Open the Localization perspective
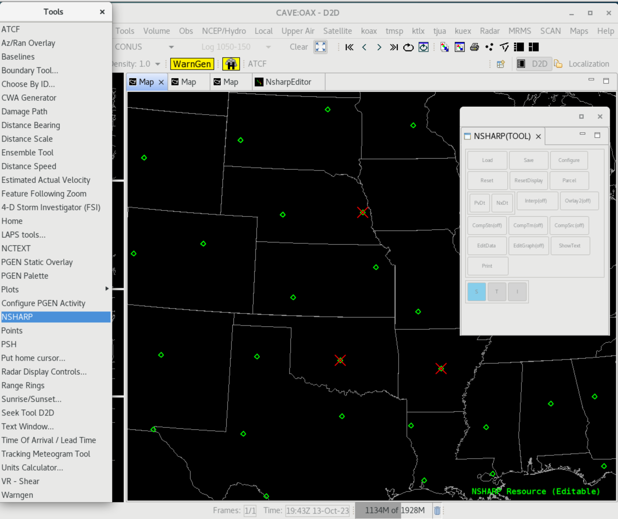Viewport: 618px width, 519px height. tap(581, 64)
